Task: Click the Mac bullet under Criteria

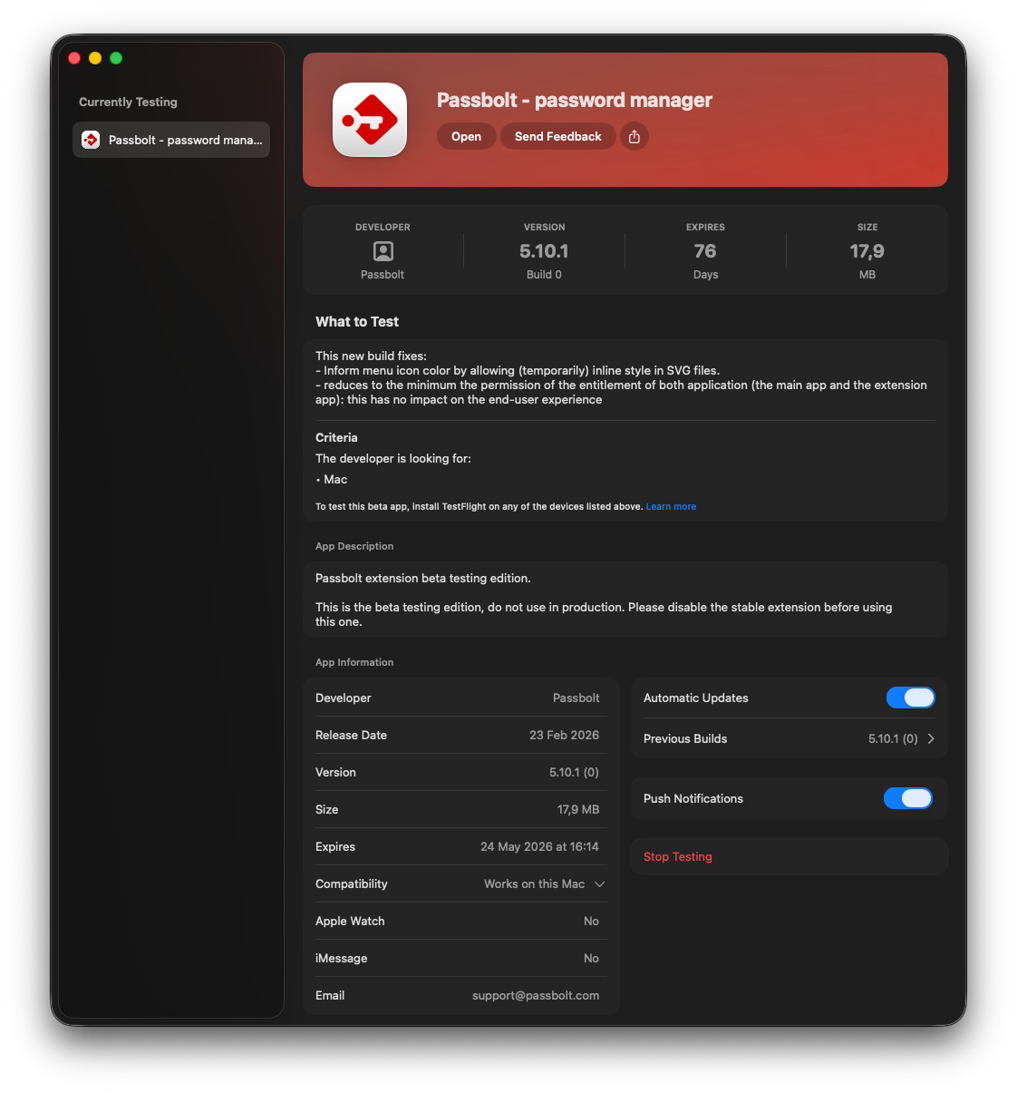Action: pos(332,479)
